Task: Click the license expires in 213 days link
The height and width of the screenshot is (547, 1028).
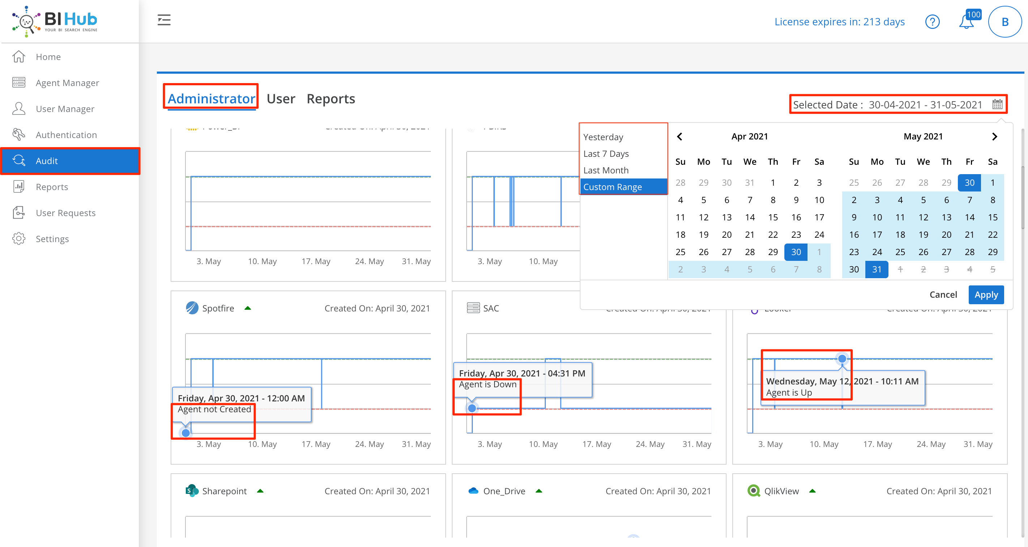Action: coord(840,22)
